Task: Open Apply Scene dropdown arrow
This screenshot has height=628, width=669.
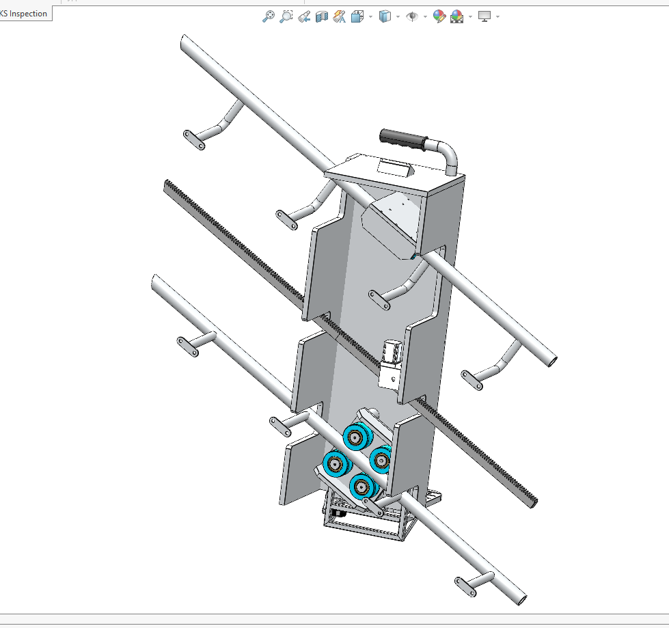Action: tap(470, 17)
